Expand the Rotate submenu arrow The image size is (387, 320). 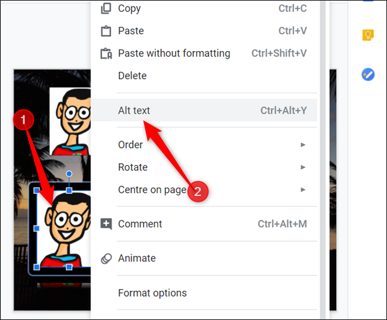tap(303, 167)
